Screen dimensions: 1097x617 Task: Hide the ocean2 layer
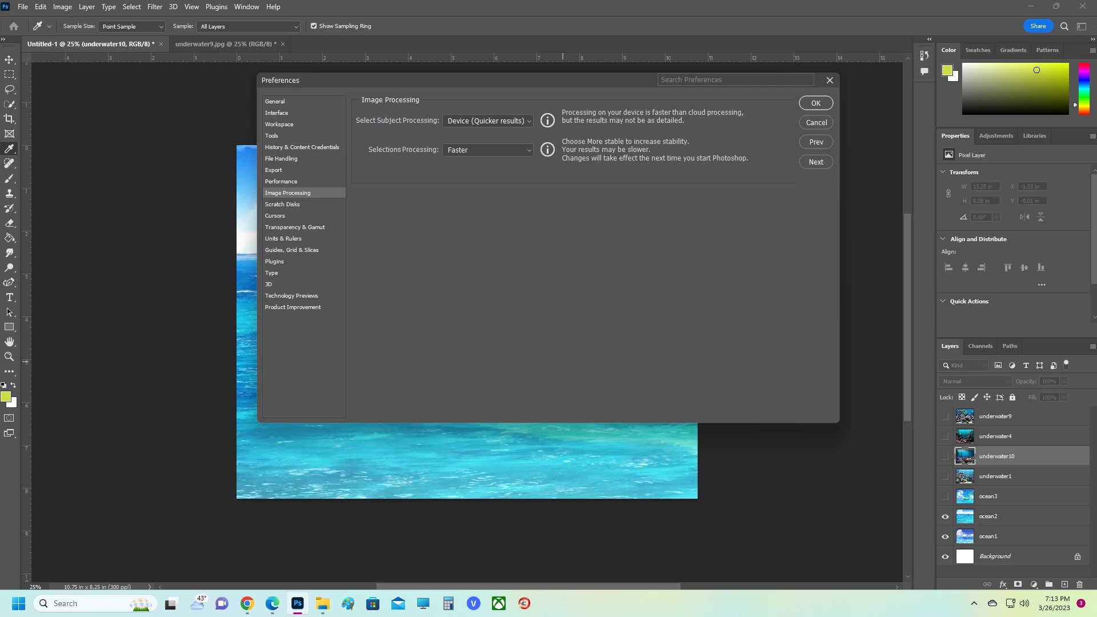click(x=945, y=516)
